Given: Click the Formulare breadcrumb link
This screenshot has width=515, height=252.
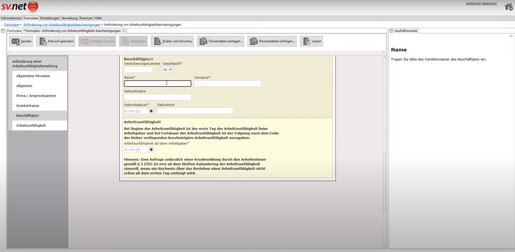Looking at the screenshot, I should (12, 24).
